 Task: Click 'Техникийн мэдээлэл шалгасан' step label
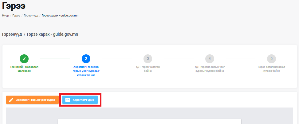point(24,69)
